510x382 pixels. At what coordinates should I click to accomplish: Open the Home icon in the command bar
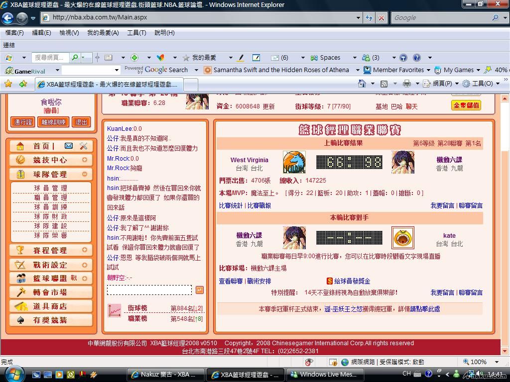(x=362, y=84)
